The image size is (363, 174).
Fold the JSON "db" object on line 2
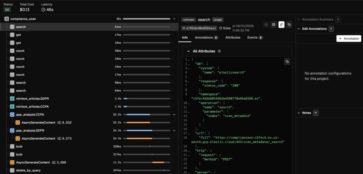pyautogui.click(x=189, y=64)
